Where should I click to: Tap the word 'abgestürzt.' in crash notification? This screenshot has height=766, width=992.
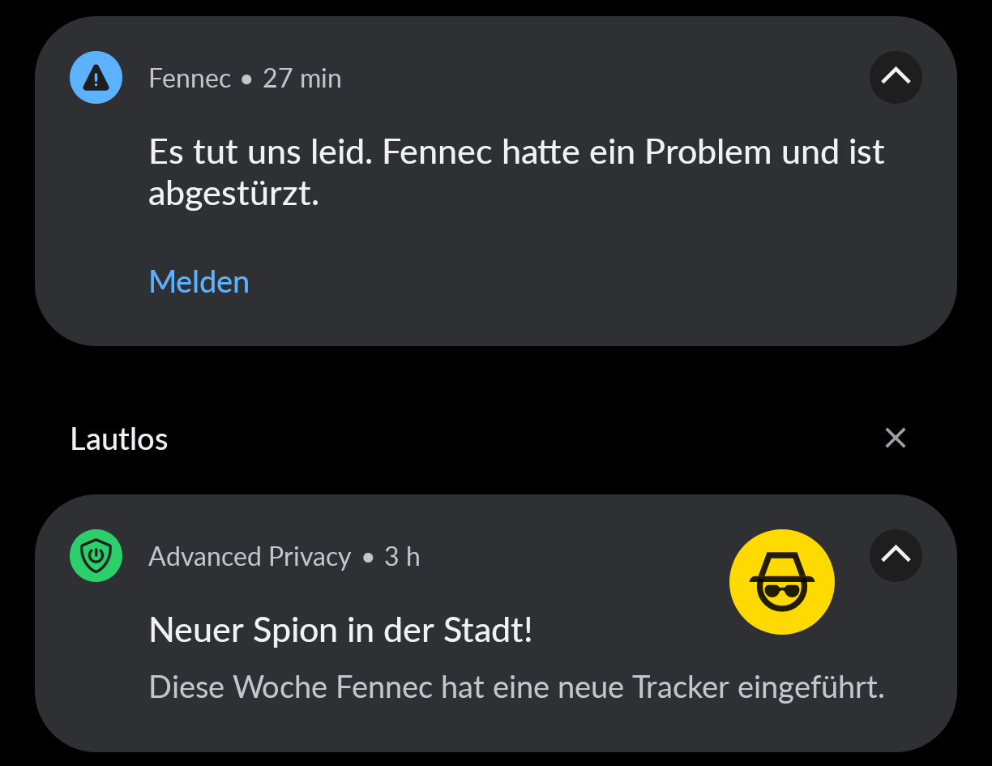pyautogui.click(x=233, y=195)
